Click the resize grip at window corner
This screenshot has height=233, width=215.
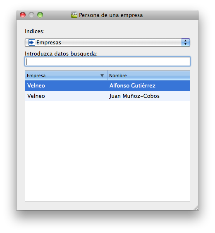pos(196,208)
